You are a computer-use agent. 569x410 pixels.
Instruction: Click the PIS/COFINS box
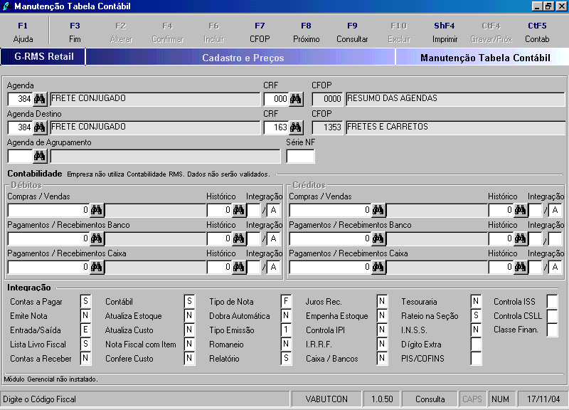pos(476,358)
